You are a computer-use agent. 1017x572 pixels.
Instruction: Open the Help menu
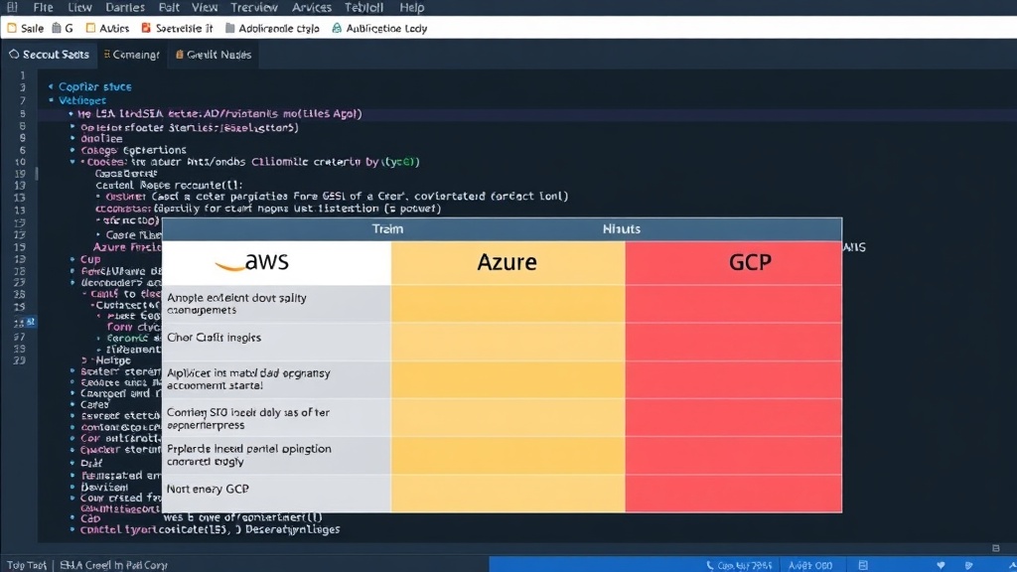[412, 7]
